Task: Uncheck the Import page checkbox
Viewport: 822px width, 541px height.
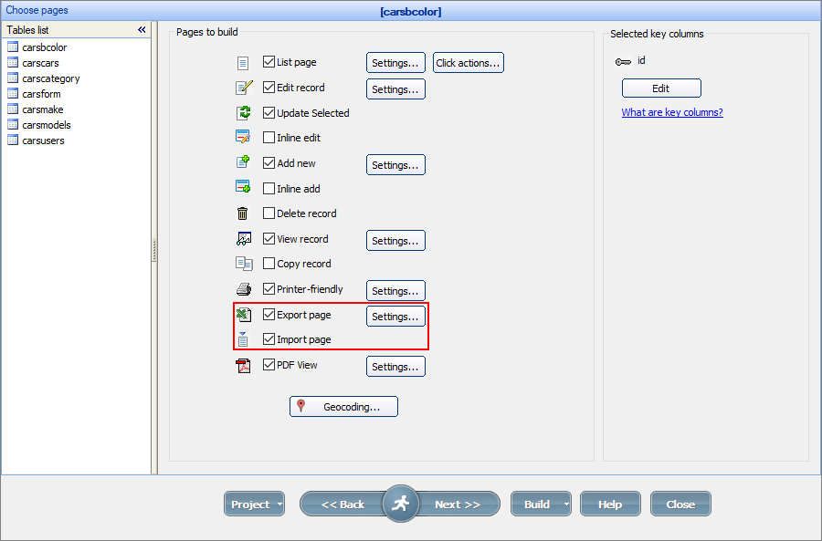Action: pyautogui.click(x=269, y=338)
